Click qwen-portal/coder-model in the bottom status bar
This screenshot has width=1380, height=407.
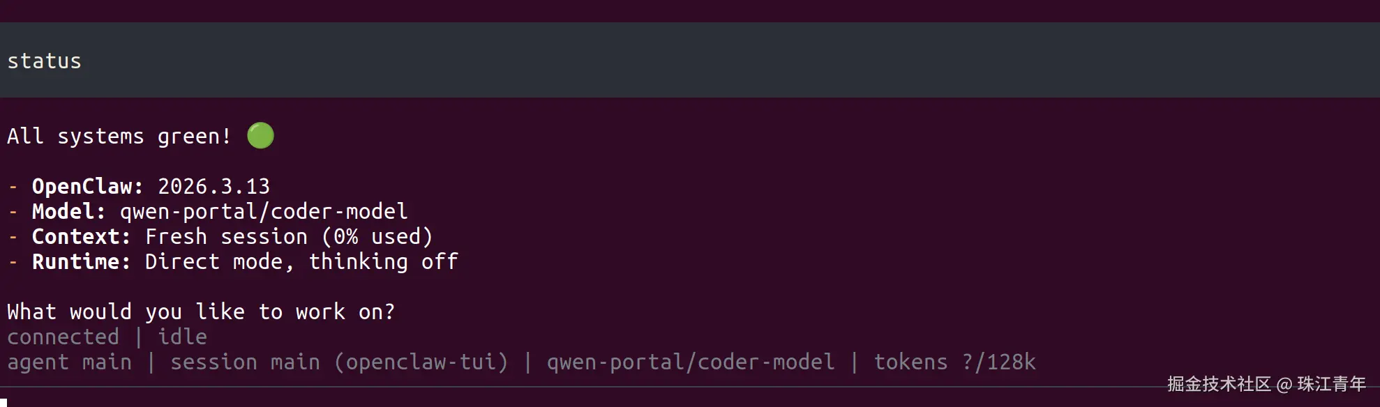point(691,362)
